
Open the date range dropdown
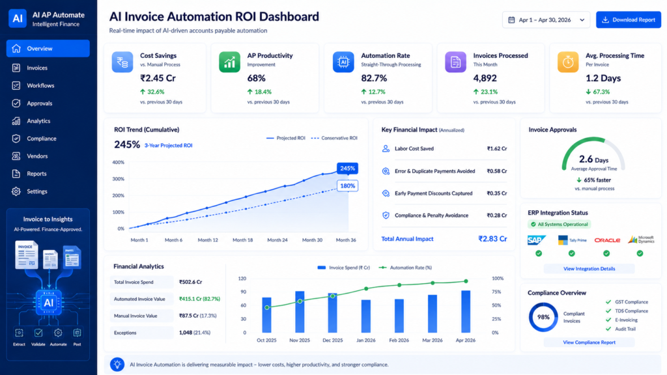(x=546, y=20)
